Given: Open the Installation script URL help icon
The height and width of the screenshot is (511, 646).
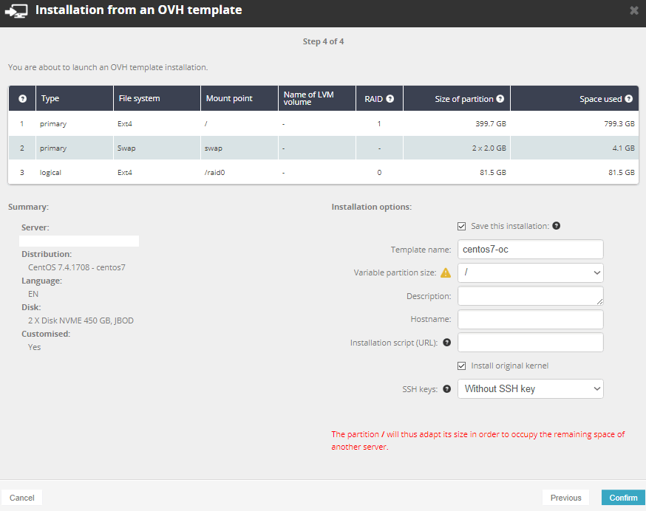Looking at the screenshot, I should point(446,342).
